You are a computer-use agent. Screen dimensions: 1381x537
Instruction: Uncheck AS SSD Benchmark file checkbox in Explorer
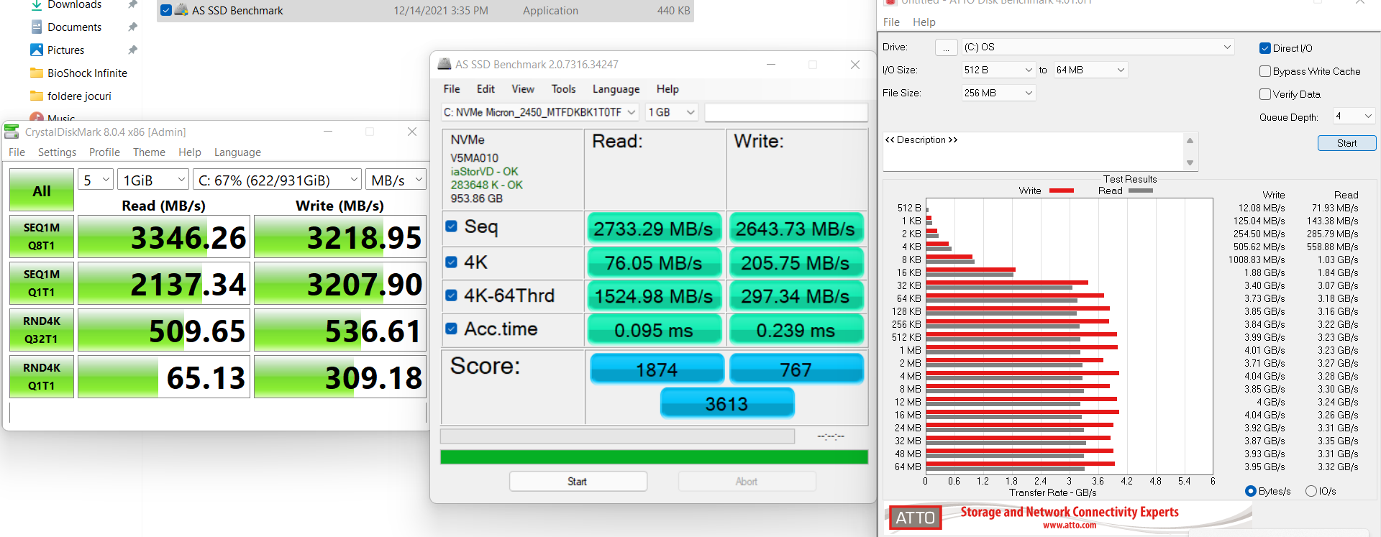166,10
